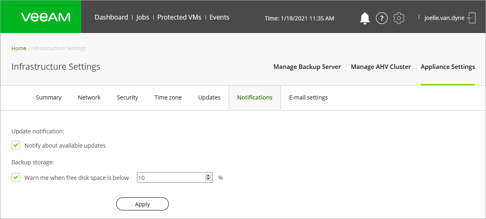
Task: Click the Veeam logo
Action: coord(46,17)
